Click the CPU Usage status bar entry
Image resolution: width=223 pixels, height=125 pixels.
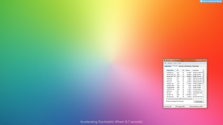coord(180,107)
